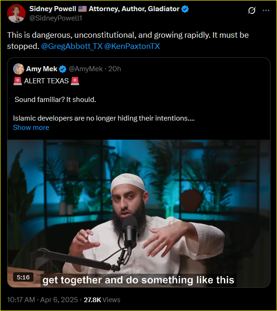Screen dimensions: 277x311
Task: Open the three-dot more options menu
Action: 266,11
